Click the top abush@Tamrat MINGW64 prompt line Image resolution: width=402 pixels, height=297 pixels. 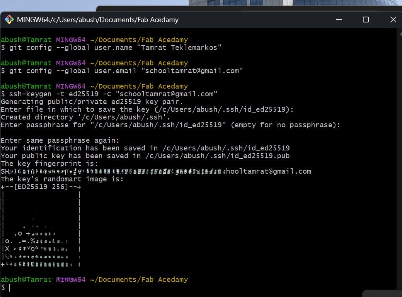pos(94,40)
